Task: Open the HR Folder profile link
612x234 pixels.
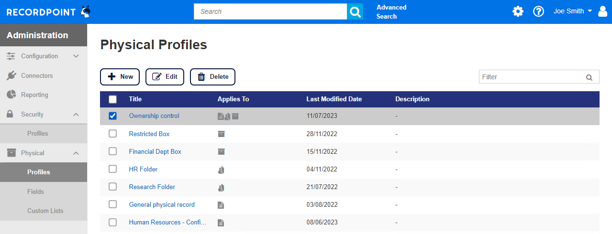Action: [x=143, y=169]
